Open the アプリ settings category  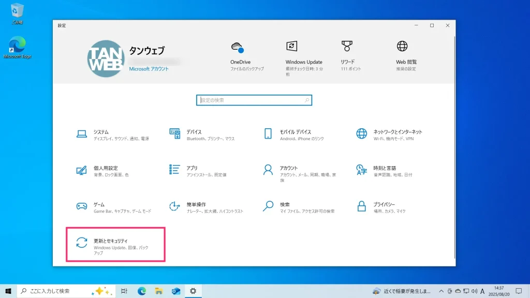198,171
